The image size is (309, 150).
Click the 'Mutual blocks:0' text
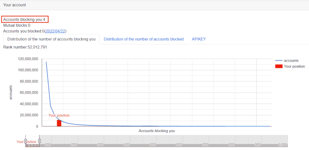click(x=17, y=25)
